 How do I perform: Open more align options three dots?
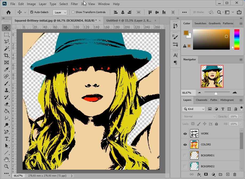184,12
